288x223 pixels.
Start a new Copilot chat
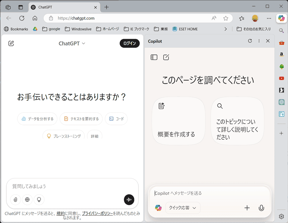pos(166,57)
